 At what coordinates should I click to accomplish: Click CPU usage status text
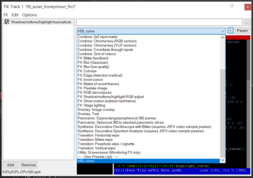(22, 172)
